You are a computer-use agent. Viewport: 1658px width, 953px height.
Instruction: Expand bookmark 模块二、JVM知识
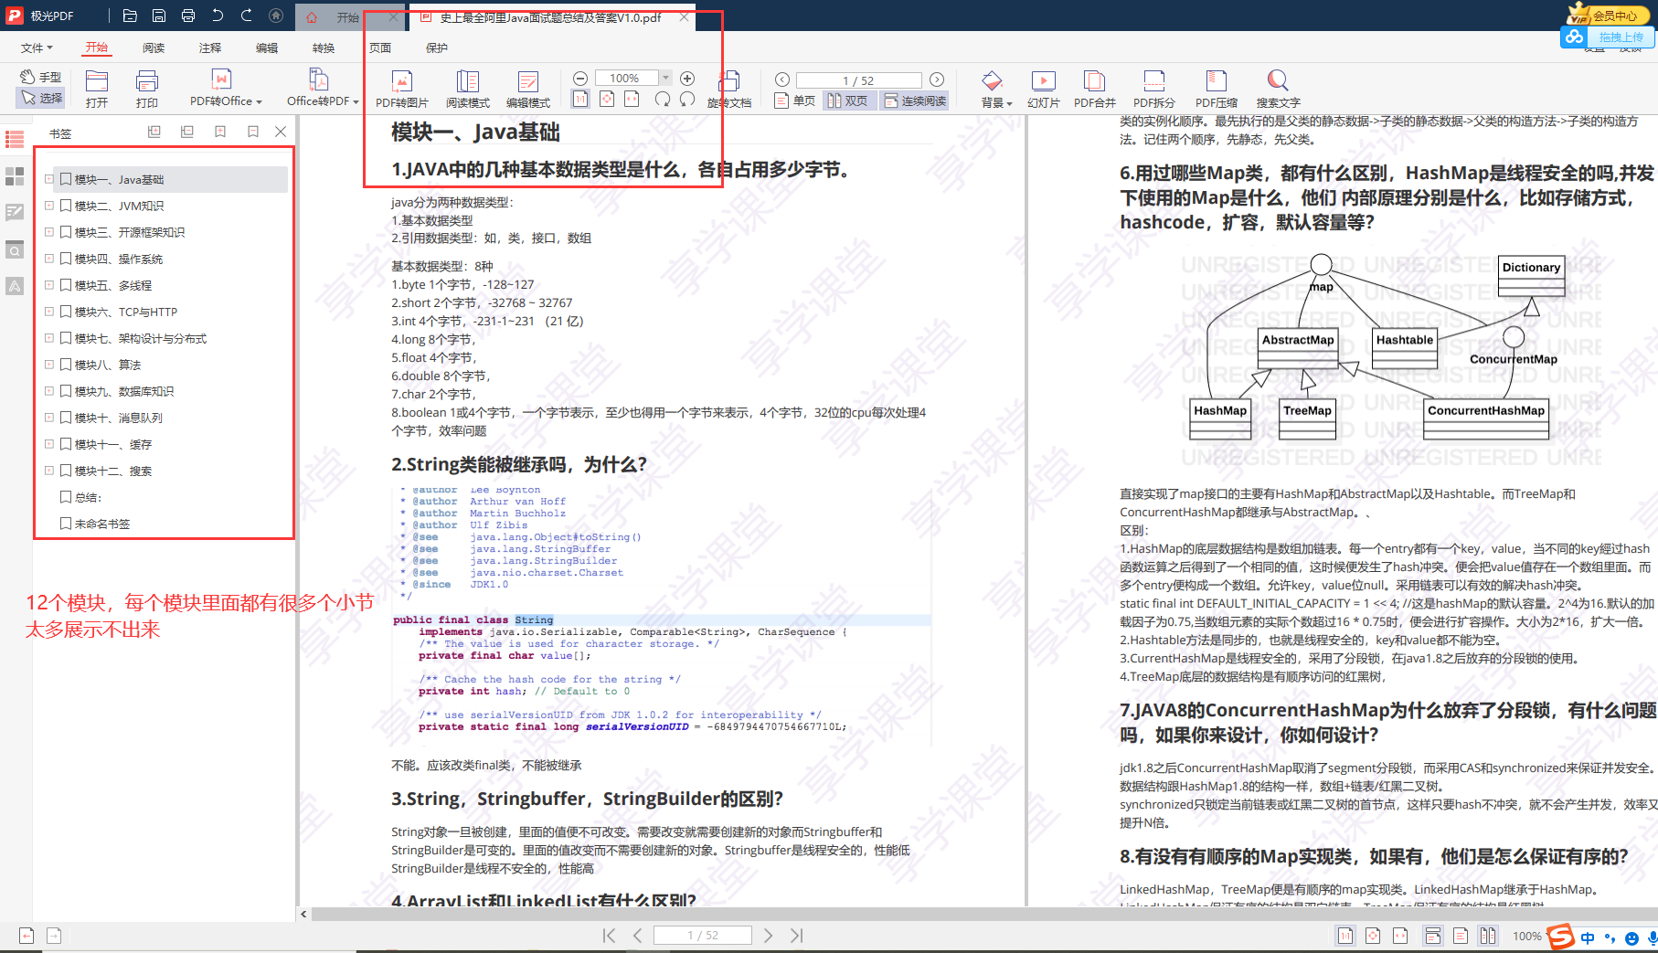coord(48,206)
